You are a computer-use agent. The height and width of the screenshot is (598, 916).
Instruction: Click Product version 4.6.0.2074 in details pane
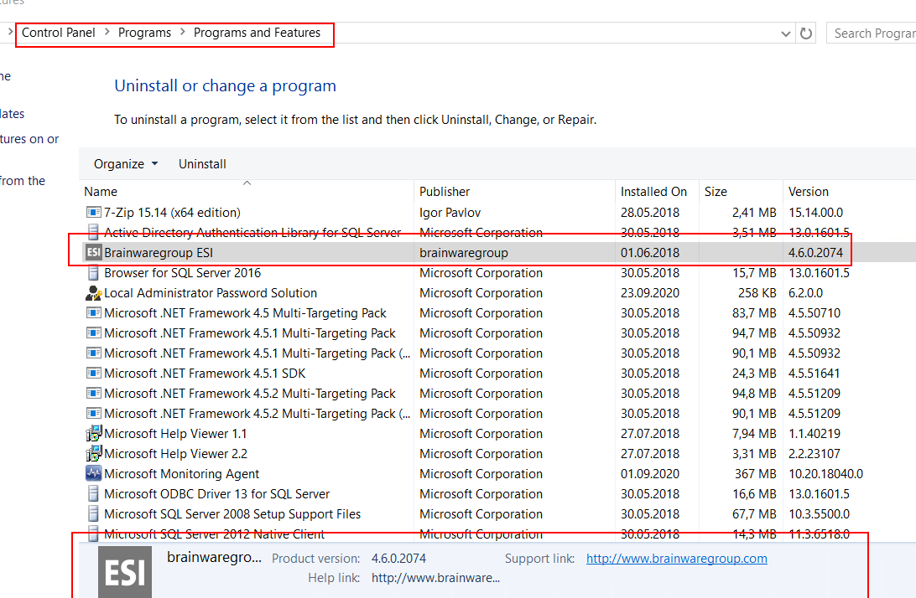[399, 559]
